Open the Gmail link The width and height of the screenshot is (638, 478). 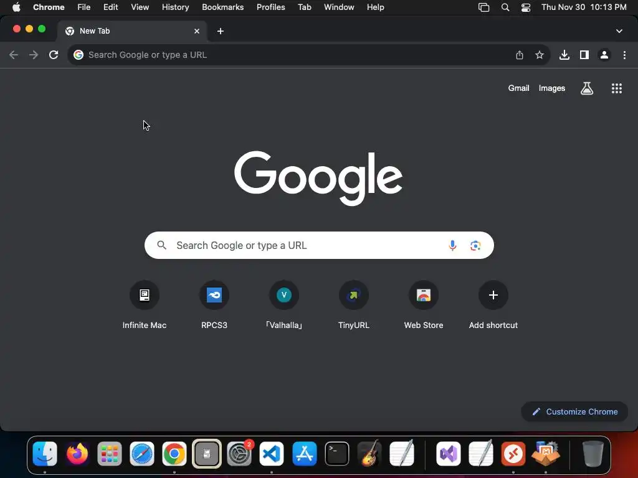pos(519,88)
